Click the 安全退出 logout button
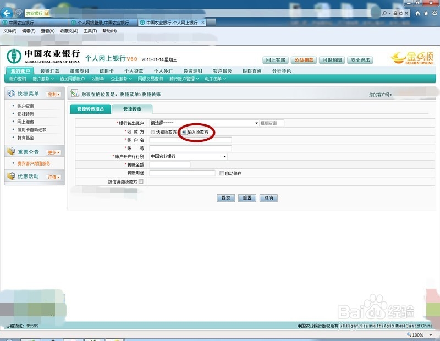 click(x=360, y=60)
